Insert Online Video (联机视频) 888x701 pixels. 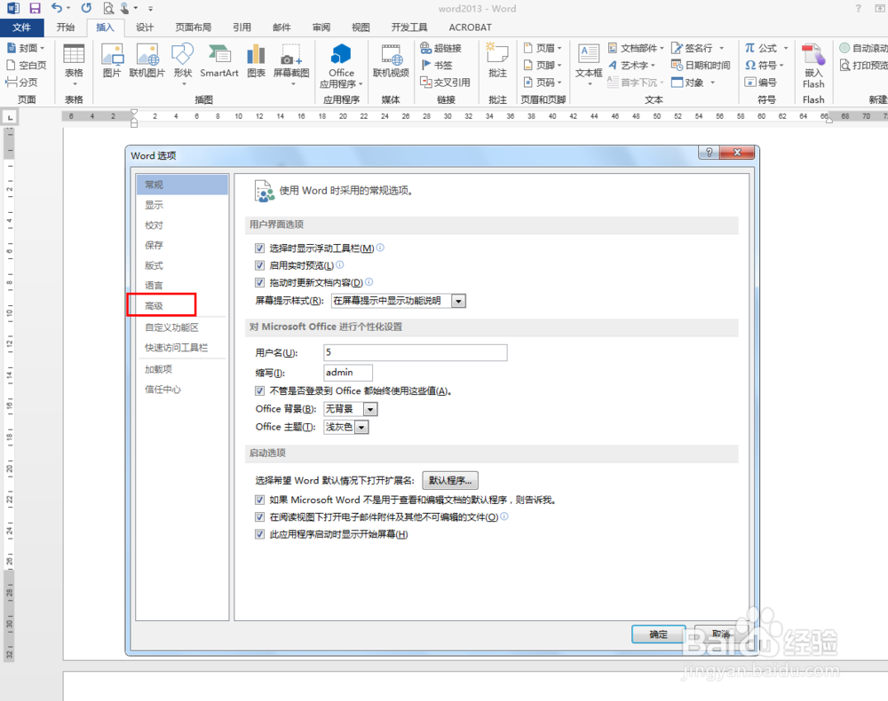[391, 60]
